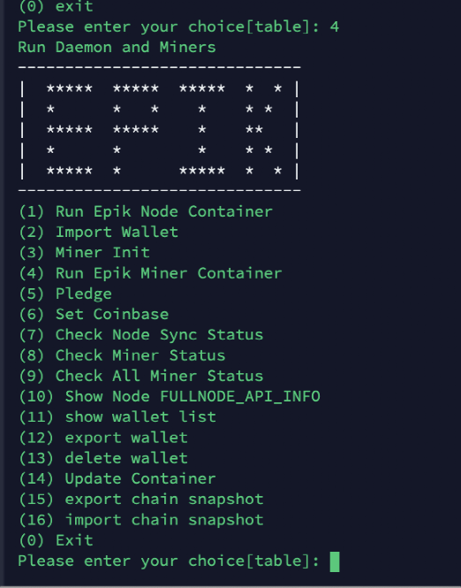The width and height of the screenshot is (461, 588).
Task: Place cursor at the green prompt block
Action: (335, 561)
